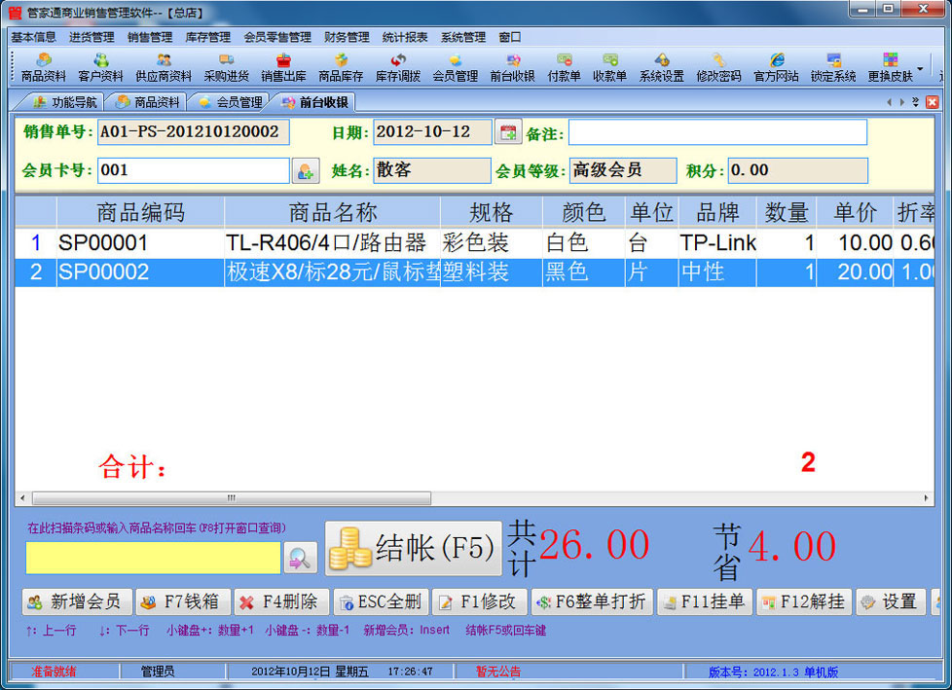This screenshot has height=690, width=952.
Task: Click the 会员卡号 input field
Action: tap(194, 170)
